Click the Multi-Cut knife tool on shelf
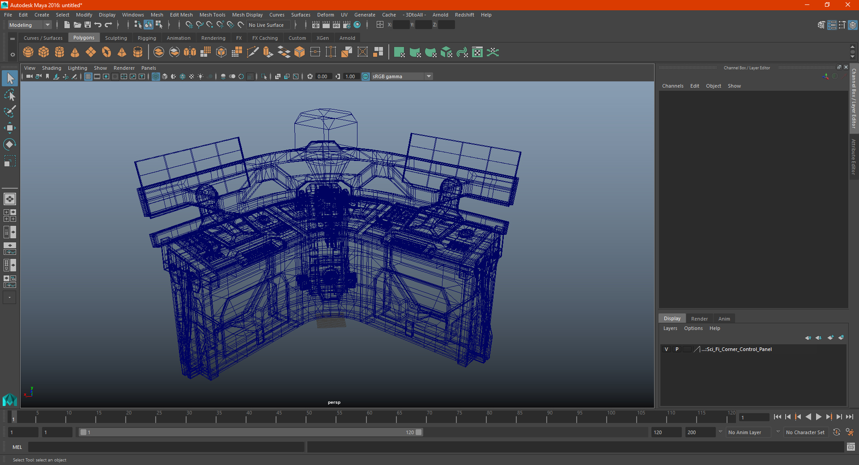The image size is (859, 465). 253,52
